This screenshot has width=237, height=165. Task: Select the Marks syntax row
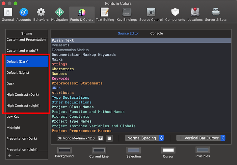click(141, 59)
